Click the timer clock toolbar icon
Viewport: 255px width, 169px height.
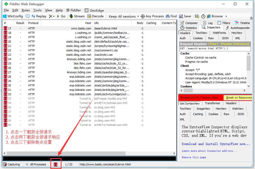(x=203, y=16)
